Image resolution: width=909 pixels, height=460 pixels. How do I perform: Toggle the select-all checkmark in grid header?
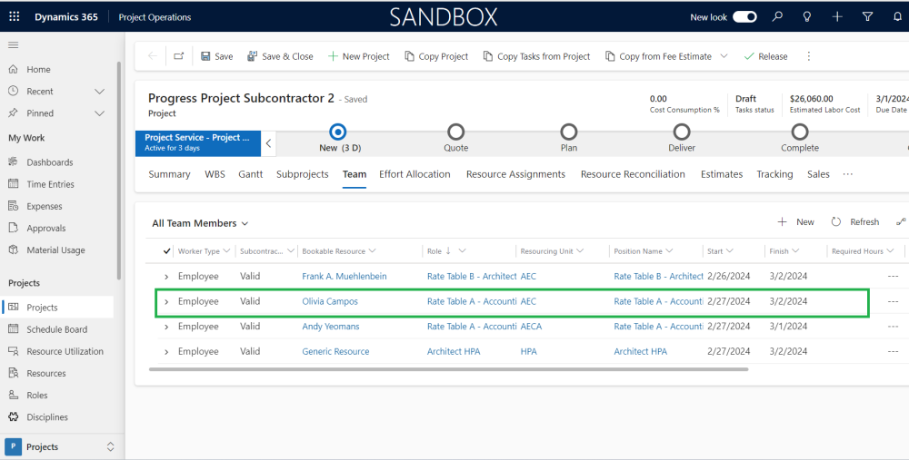[x=167, y=251]
